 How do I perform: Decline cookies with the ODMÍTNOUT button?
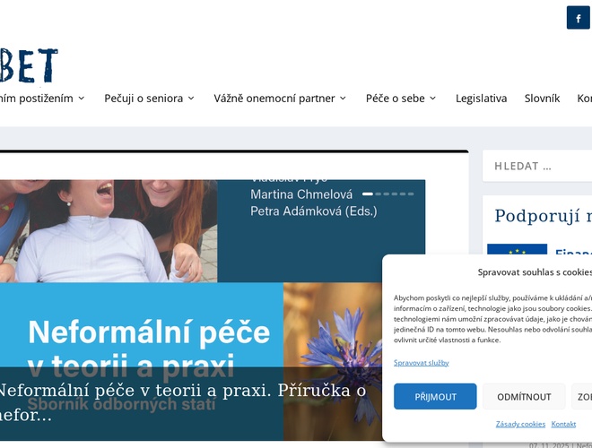[x=524, y=396]
